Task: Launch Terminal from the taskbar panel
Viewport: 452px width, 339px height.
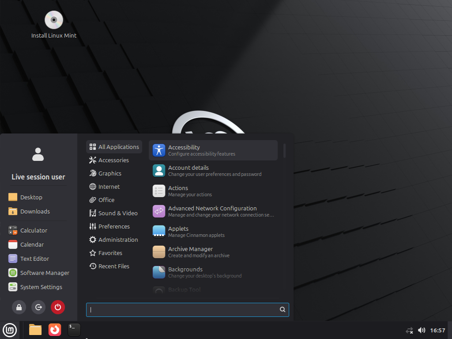Action: pyautogui.click(x=74, y=330)
